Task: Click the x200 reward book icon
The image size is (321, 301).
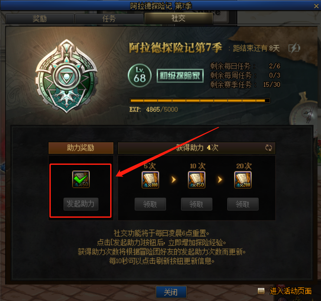Action: 243,180
